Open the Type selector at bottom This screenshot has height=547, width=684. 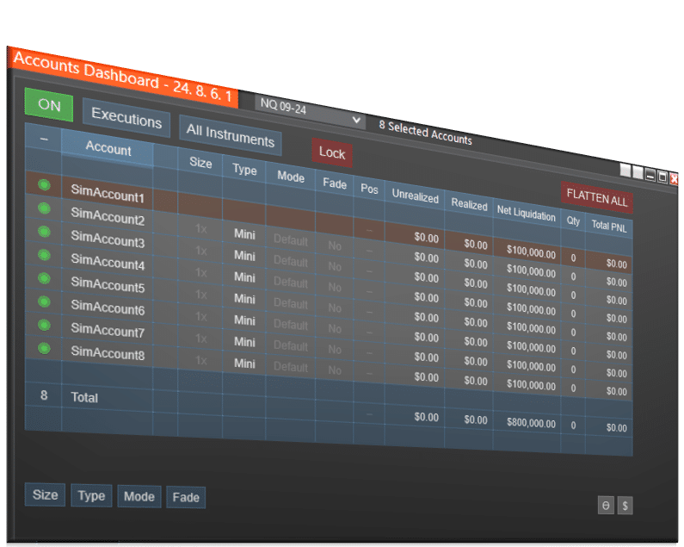[x=91, y=495]
